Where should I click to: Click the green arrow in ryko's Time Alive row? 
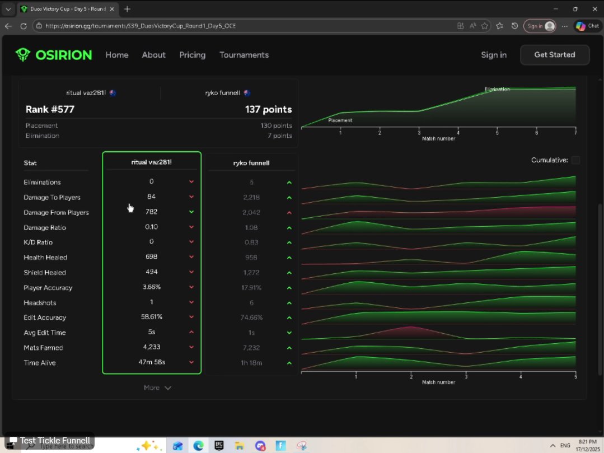coord(289,363)
